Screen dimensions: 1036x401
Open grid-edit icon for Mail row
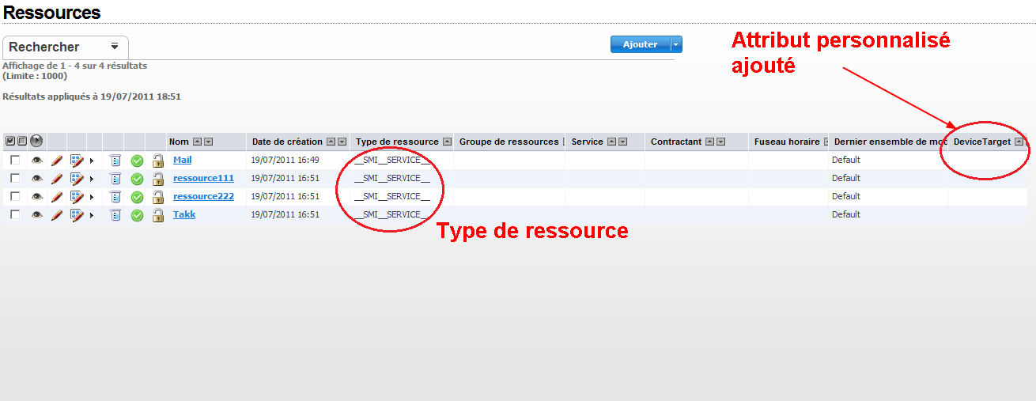(77, 160)
